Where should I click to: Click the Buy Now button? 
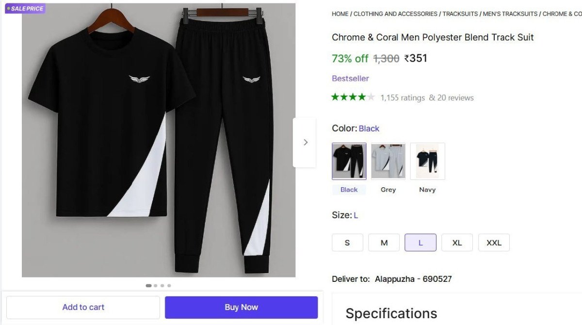pos(241,307)
